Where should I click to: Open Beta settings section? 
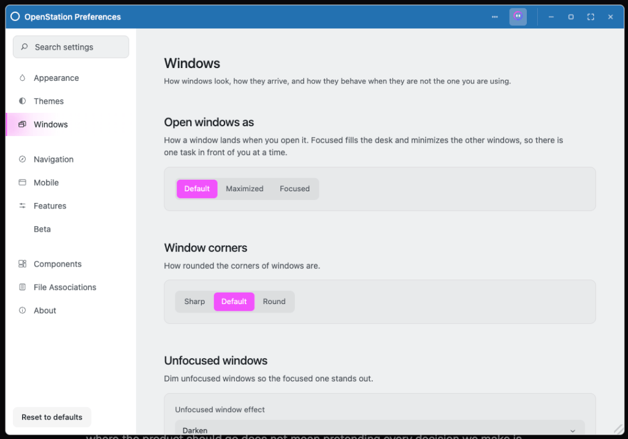coord(71,229)
